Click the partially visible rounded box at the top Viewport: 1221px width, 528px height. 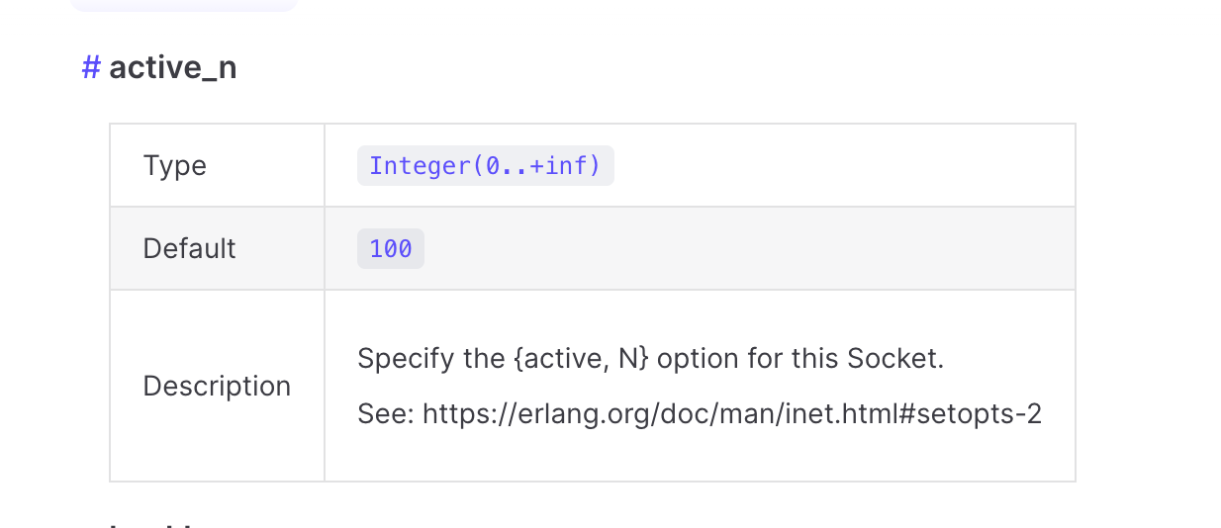coord(184,5)
